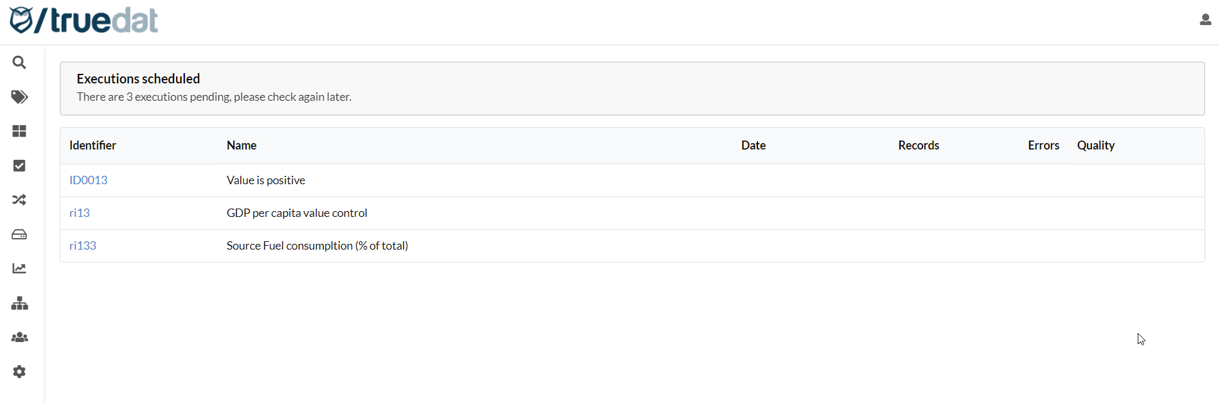This screenshot has height=403, width=1218.
Task: Open the settings gear sidebar icon
Action: pos(19,372)
